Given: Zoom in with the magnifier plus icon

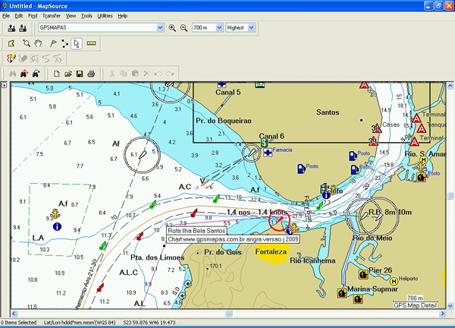Looking at the screenshot, I should pos(172,28).
